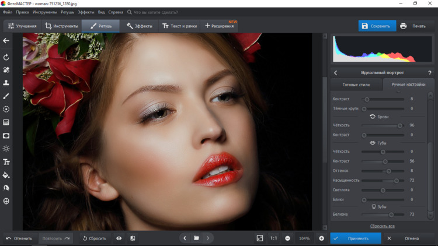Toggle the before/after compare view

[133, 238]
